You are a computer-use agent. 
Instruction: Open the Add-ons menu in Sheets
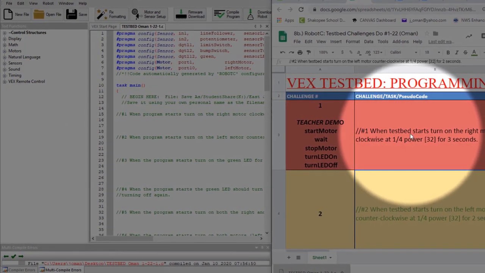pyautogui.click(x=401, y=42)
